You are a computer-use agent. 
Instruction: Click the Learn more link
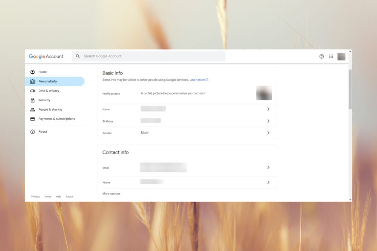[x=197, y=80]
